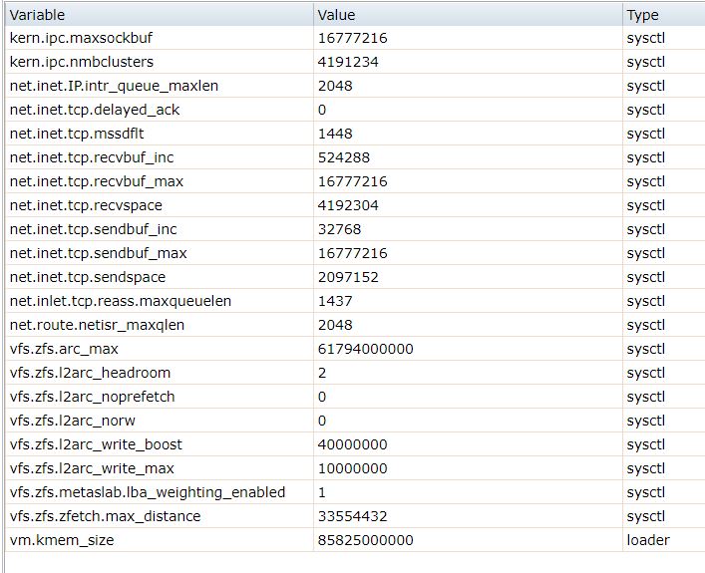Click value 85825000000 for vm.kmem_size

pyautogui.click(x=366, y=540)
